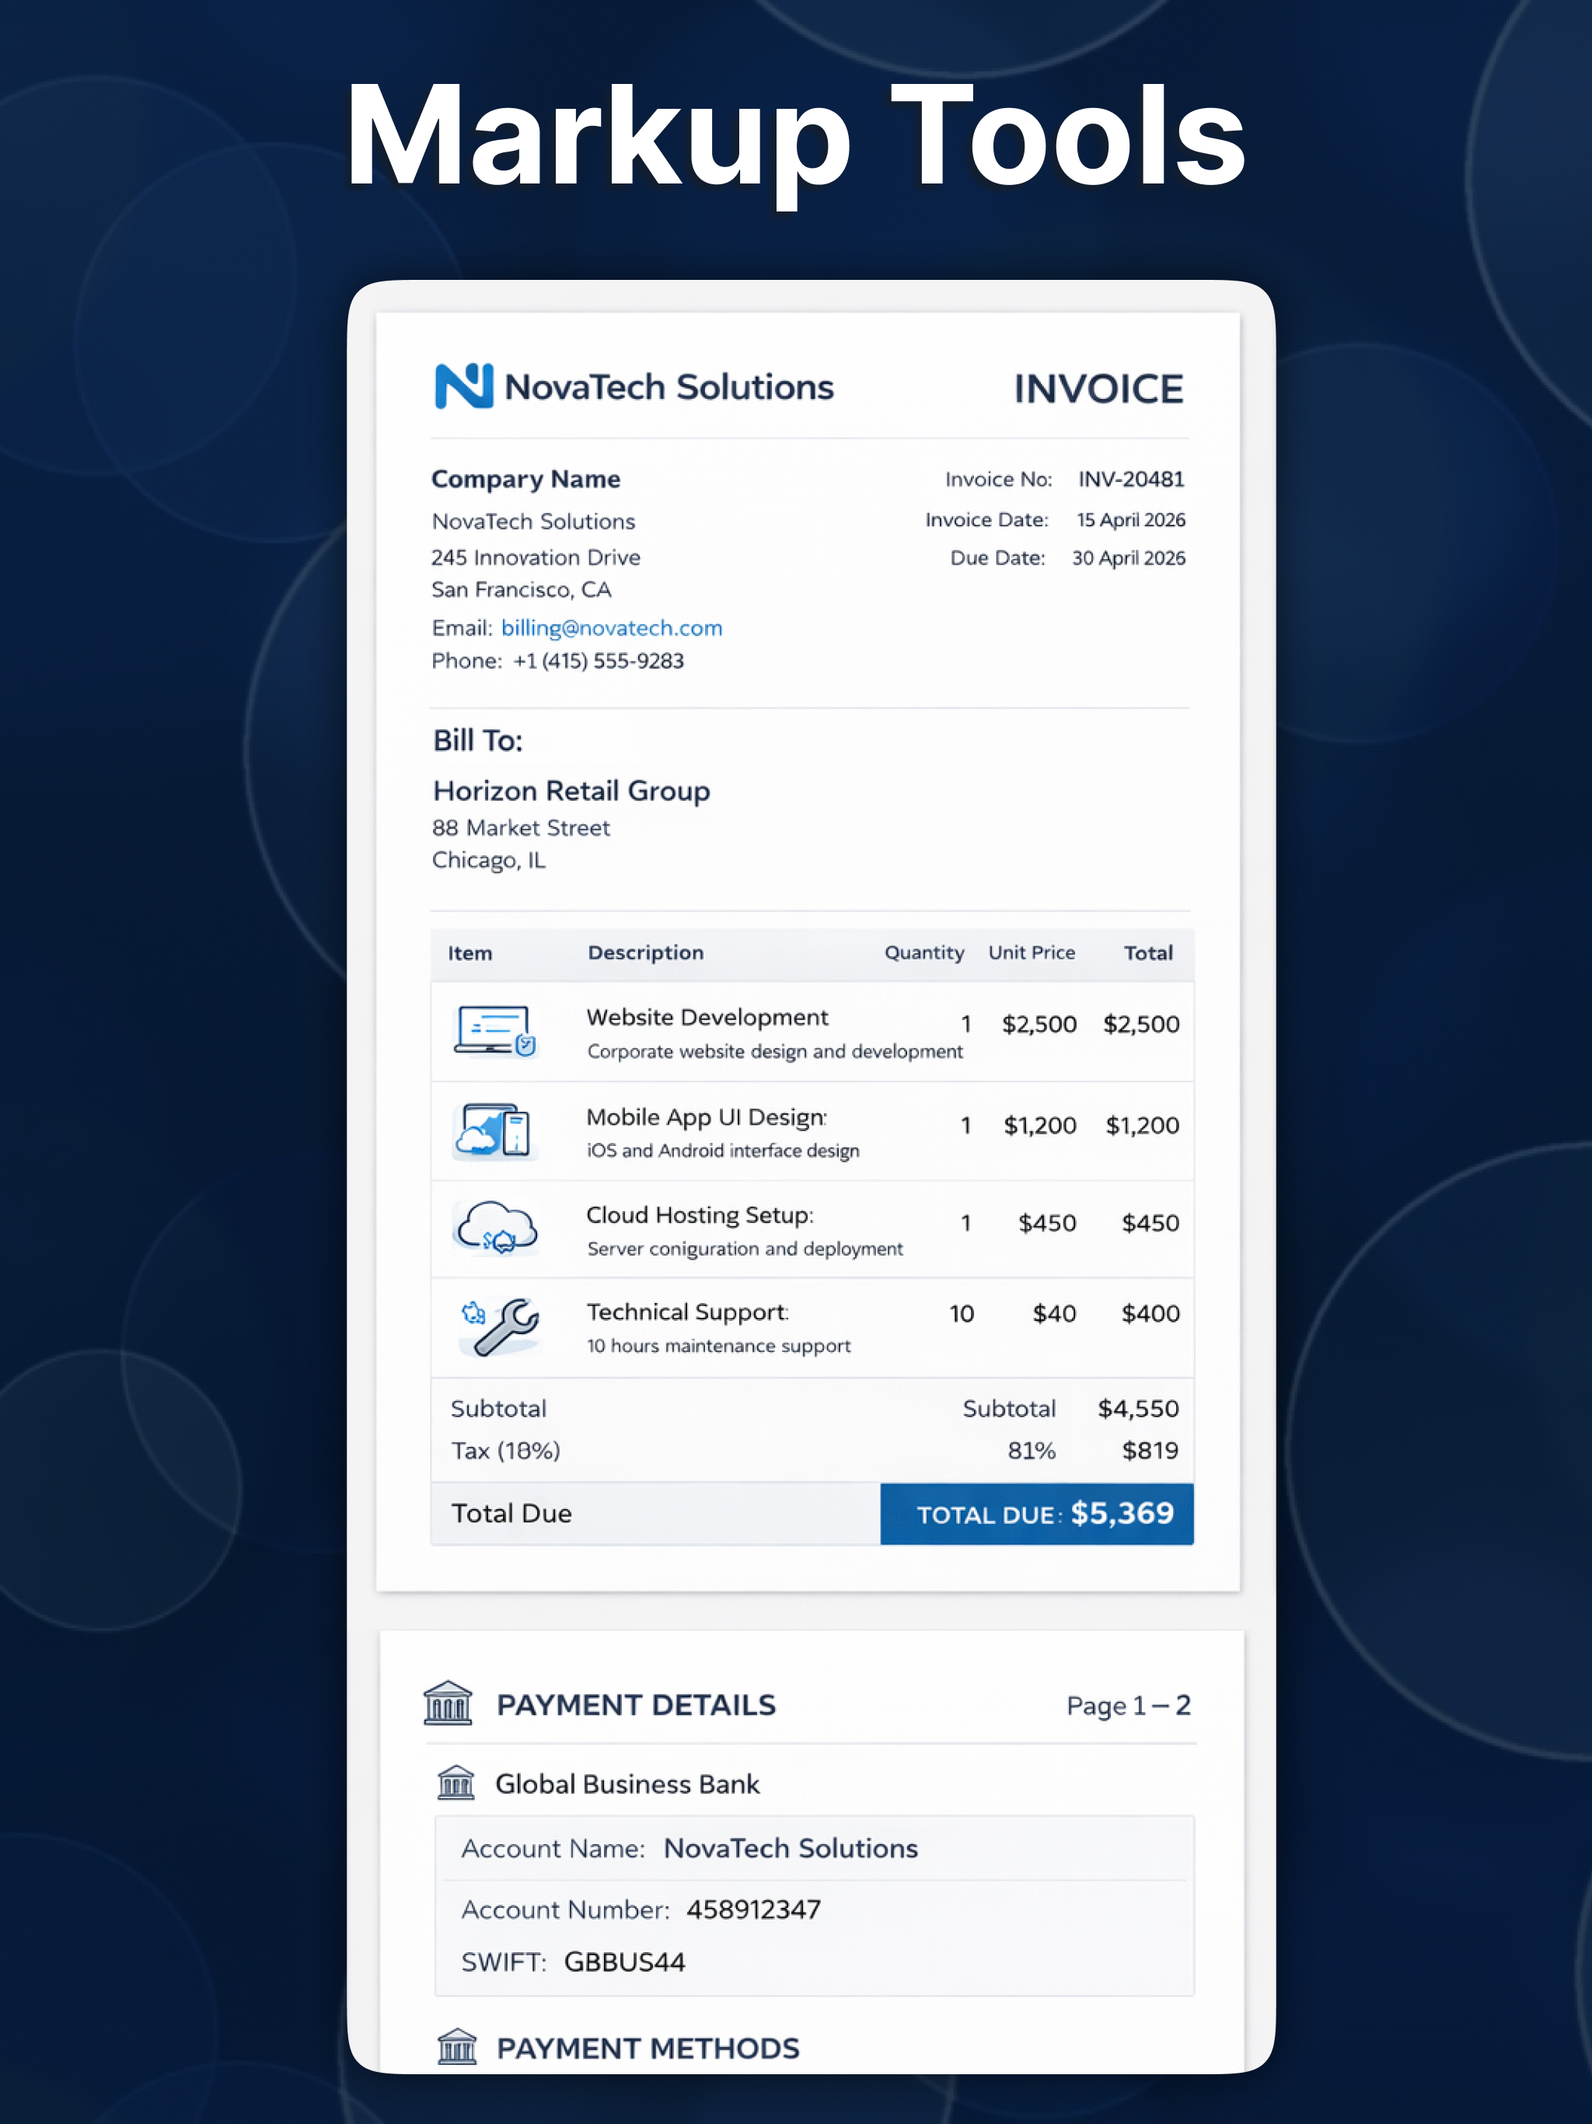Viewport: 1592px width, 2124px height.
Task: Click the due date 30 April 2026
Action: [1129, 558]
